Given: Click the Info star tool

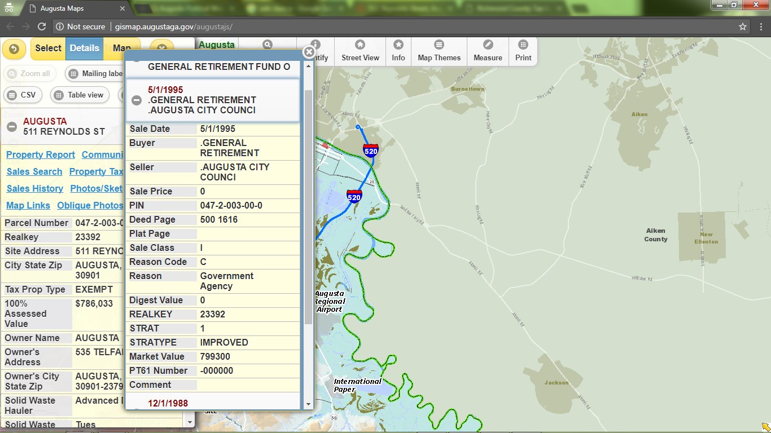Looking at the screenshot, I should point(398,51).
